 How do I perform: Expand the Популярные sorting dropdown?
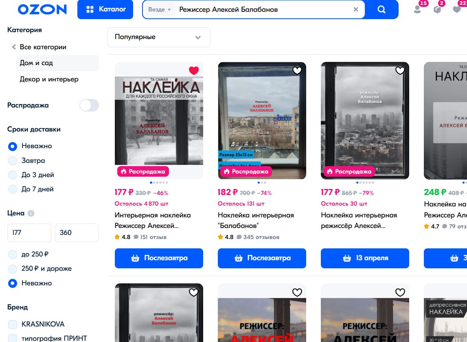click(x=159, y=37)
